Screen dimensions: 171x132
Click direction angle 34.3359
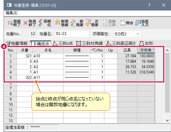click(146, 67)
